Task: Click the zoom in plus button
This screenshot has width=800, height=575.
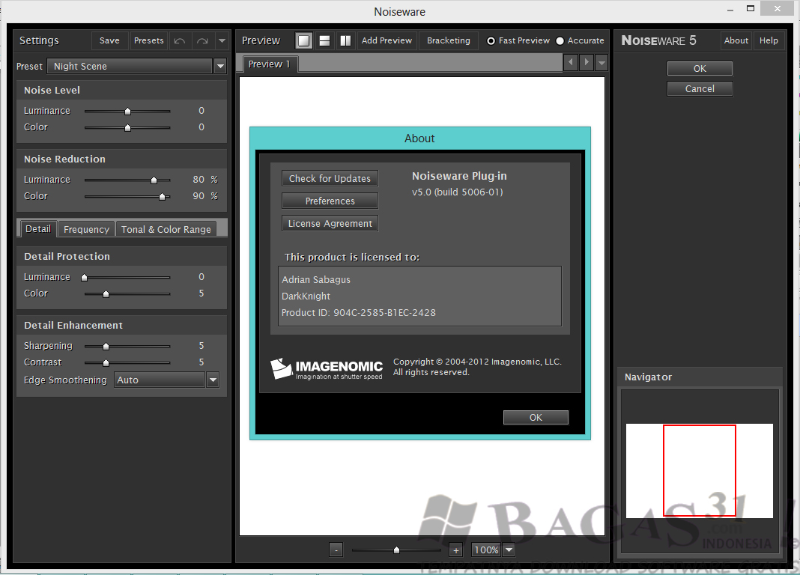Action: (x=456, y=550)
